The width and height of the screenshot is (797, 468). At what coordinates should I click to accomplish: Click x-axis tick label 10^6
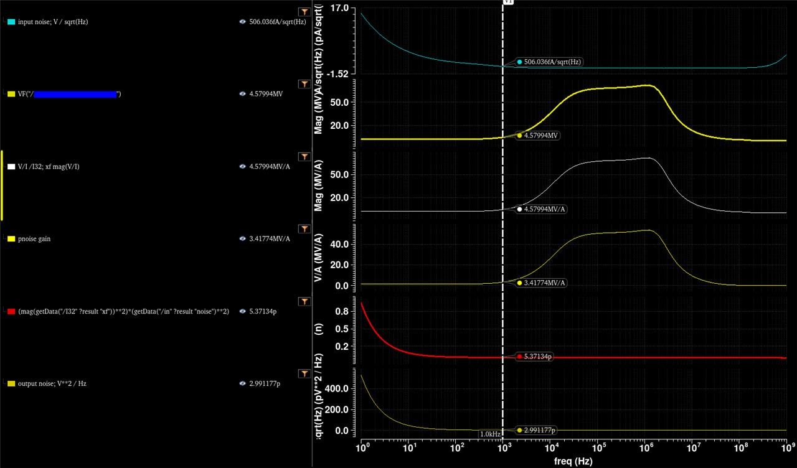645,447
